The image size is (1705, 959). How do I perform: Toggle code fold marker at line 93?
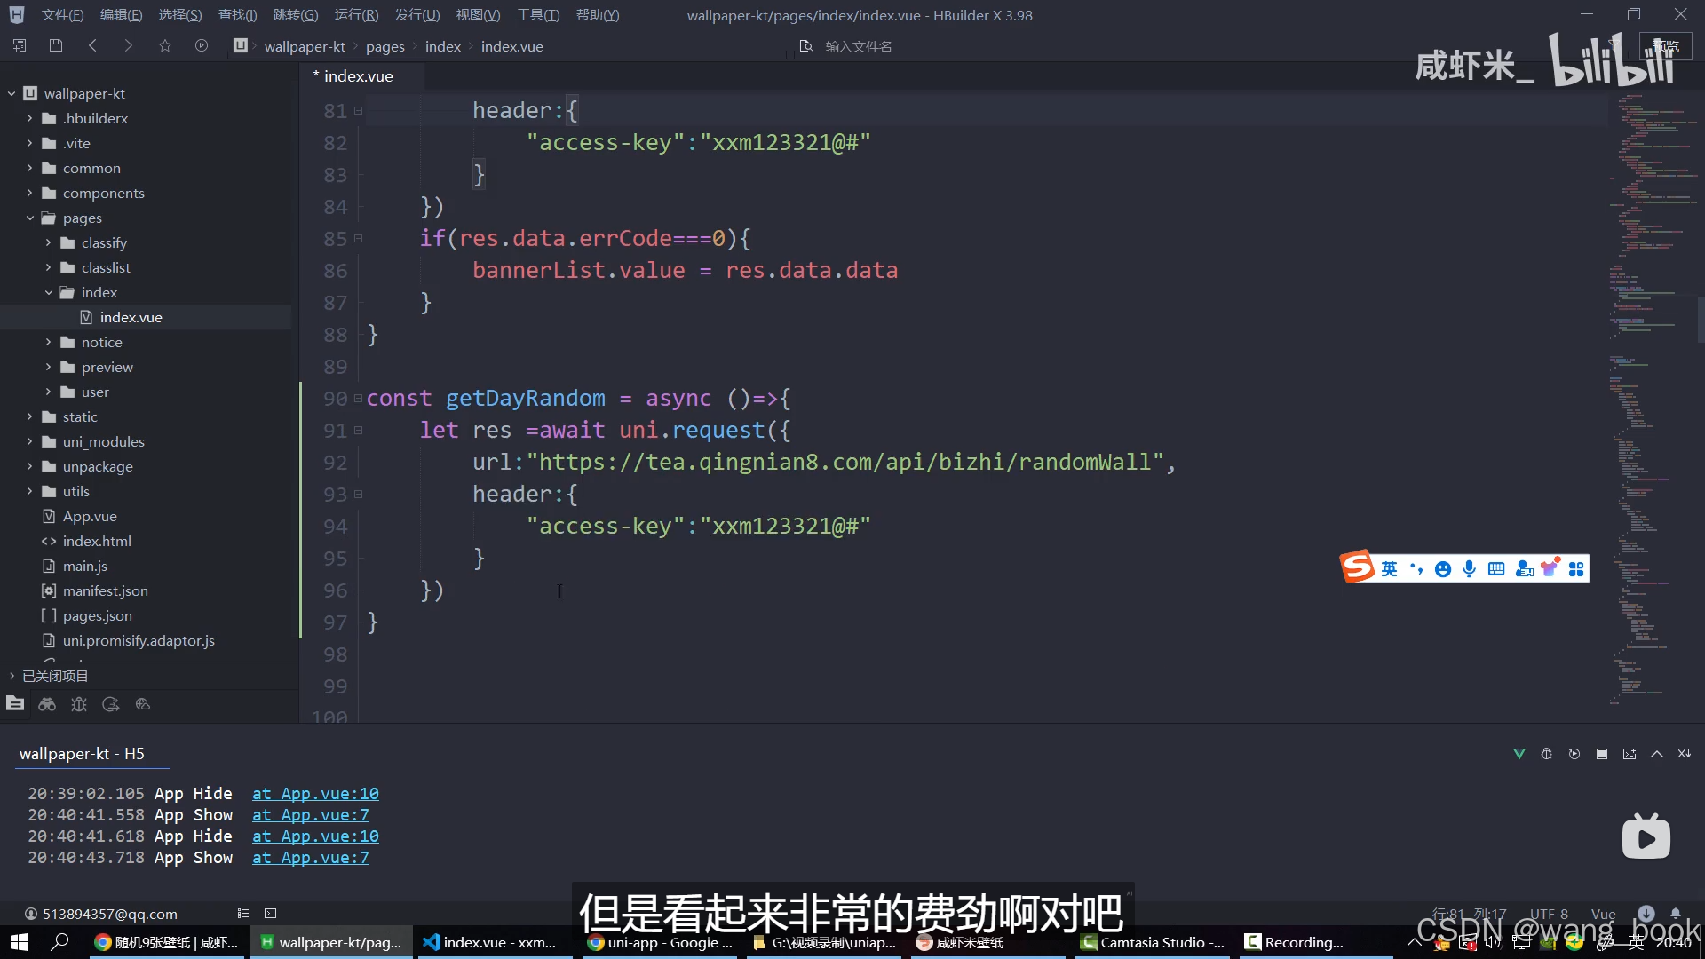(358, 495)
